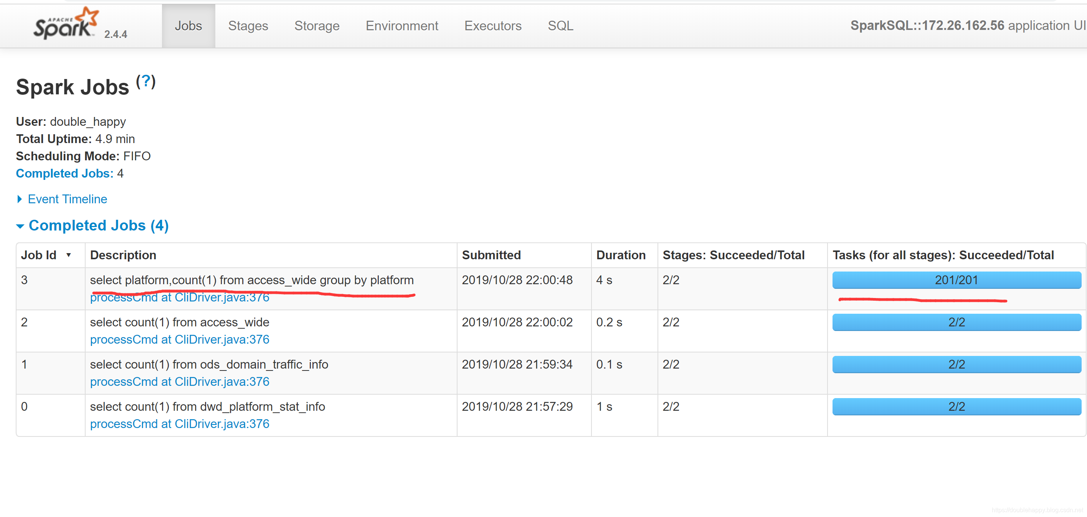Collapse the Completed Jobs (4) section

click(98, 226)
